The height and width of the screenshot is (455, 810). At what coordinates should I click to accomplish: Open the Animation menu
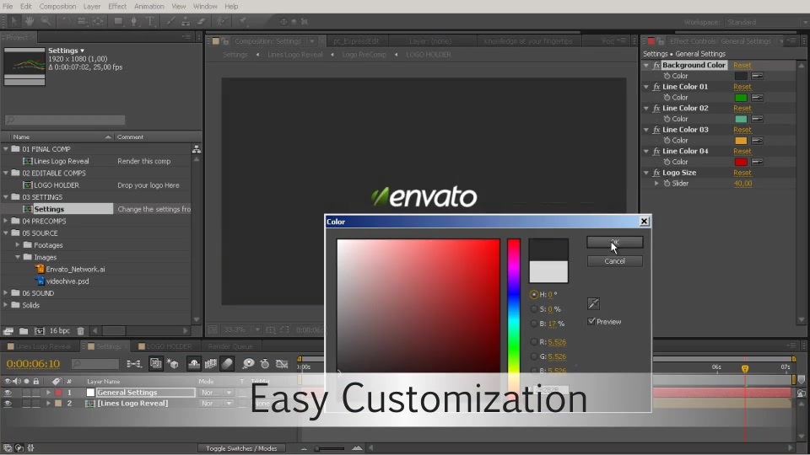point(148,6)
